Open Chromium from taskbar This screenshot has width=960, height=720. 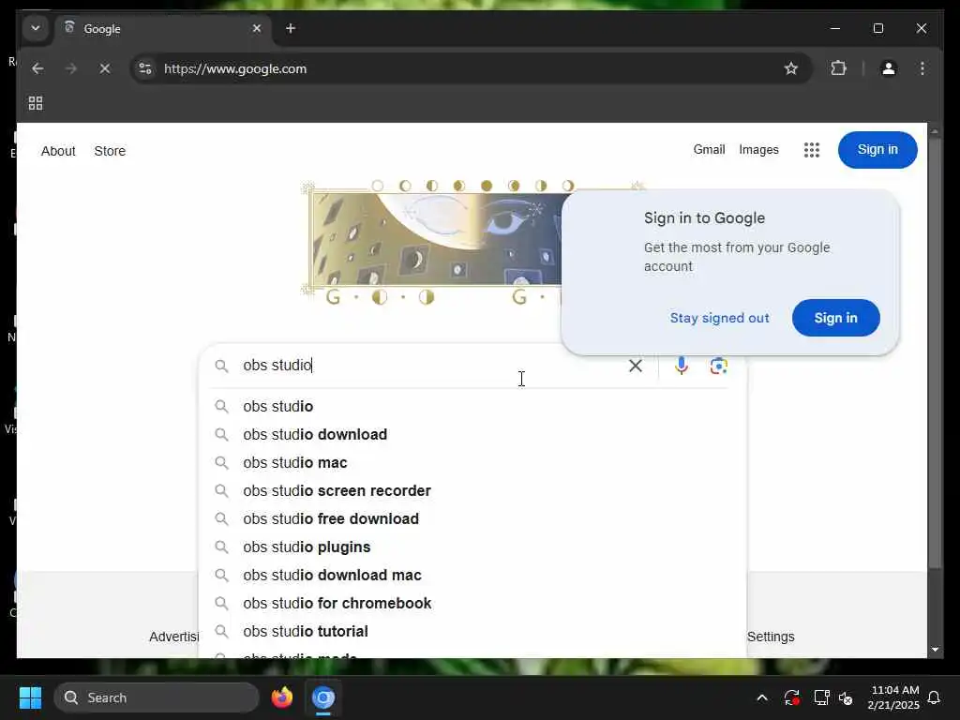click(x=323, y=697)
